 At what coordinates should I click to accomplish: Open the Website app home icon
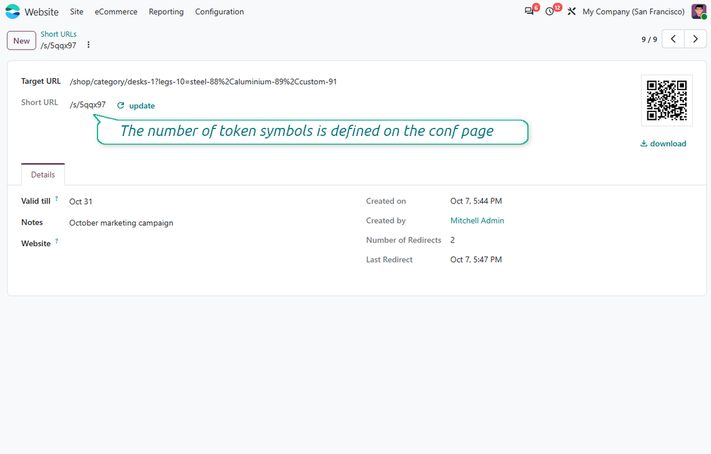click(x=13, y=12)
